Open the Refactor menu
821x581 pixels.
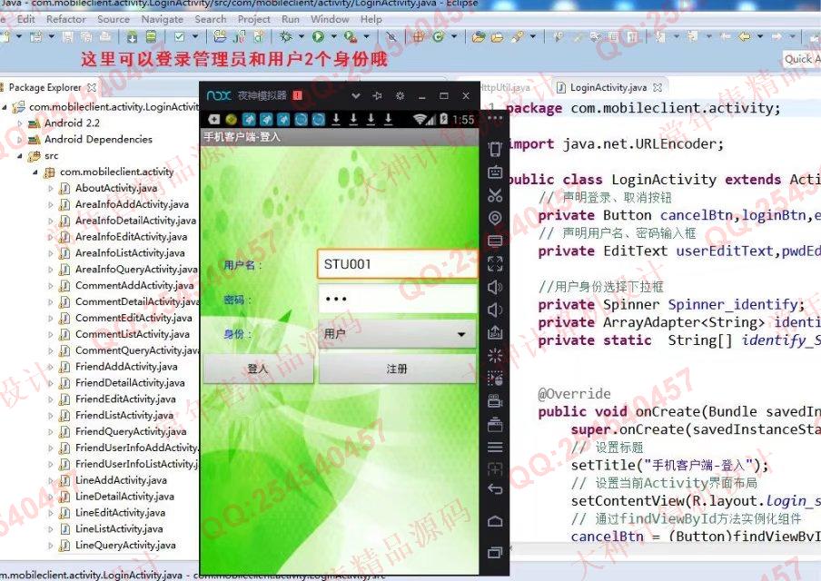click(66, 19)
